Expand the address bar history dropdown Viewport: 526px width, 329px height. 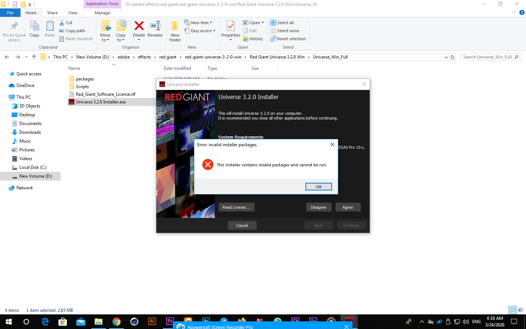tap(446, 57)
